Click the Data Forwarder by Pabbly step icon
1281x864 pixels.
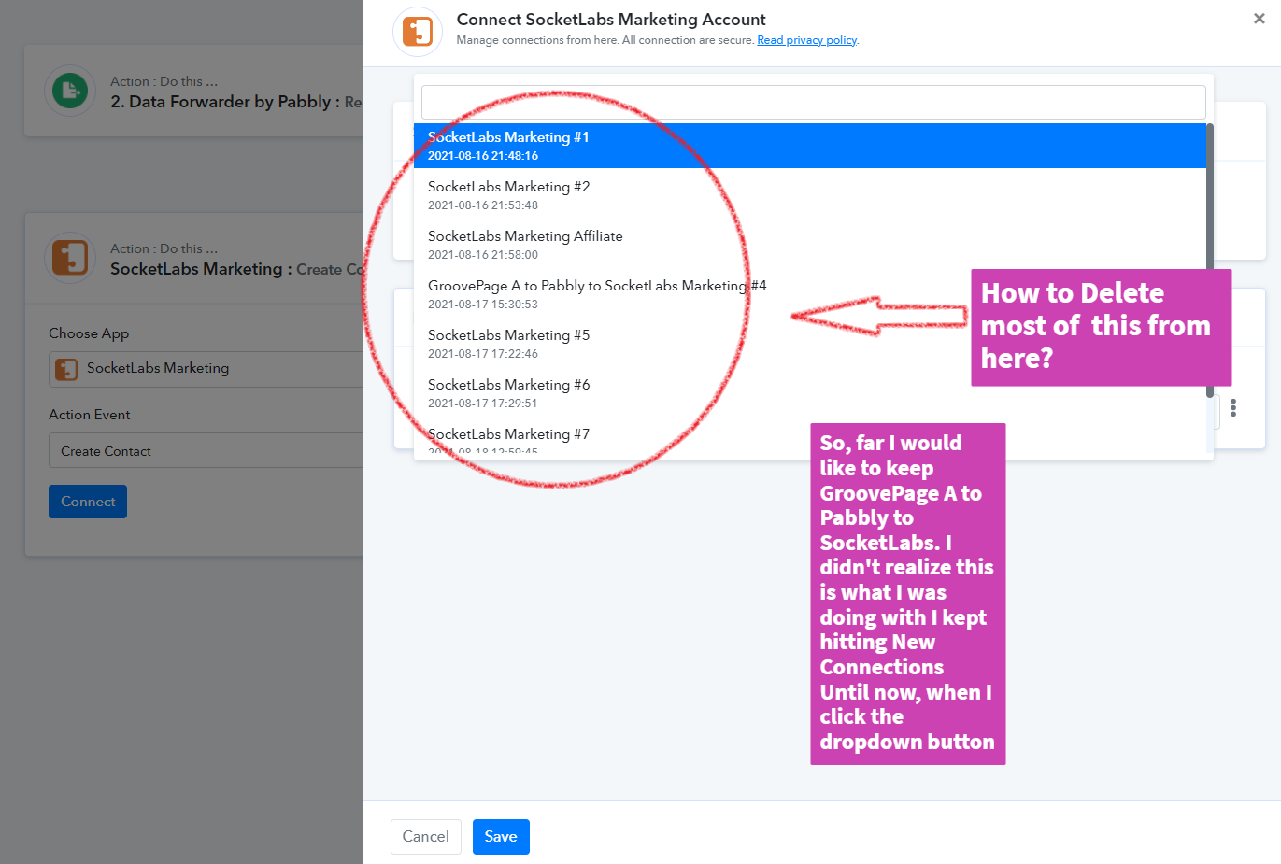70,91
